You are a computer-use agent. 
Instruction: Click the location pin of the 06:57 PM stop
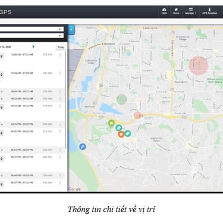tap(2, 184)
